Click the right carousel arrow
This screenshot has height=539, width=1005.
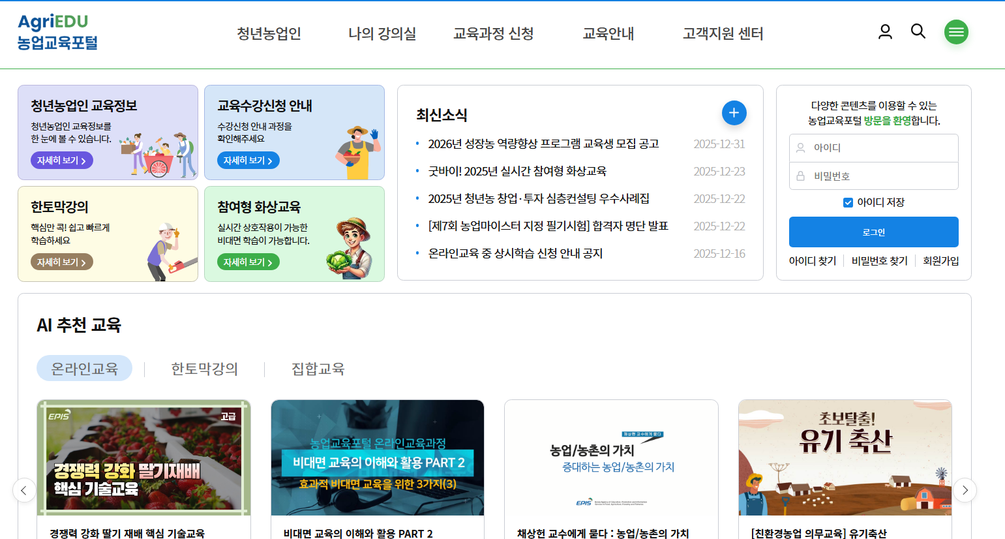965,490
